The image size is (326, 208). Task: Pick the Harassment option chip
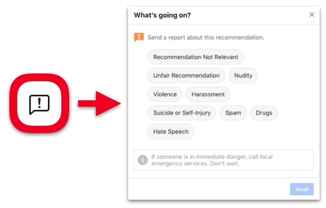[x=208, y=94]
